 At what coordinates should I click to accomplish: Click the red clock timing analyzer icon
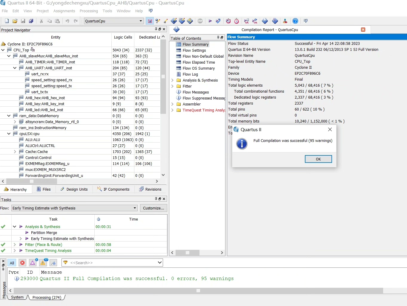click(228, 21)
